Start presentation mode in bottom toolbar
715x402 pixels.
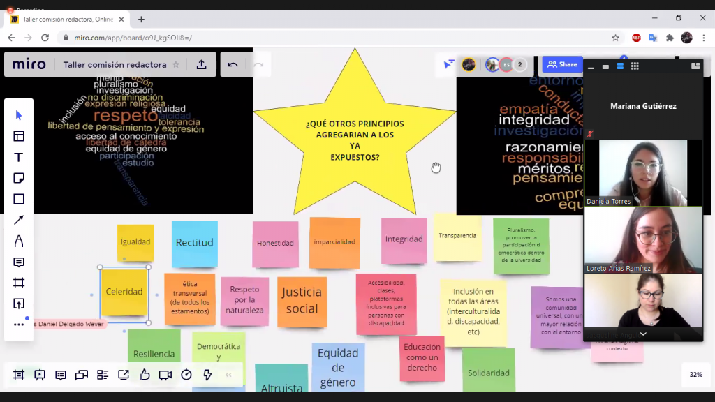[40, 375]
